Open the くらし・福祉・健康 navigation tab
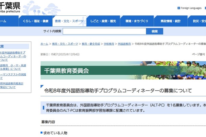The height and width of the screenshot is (137, 206). tap(35, 21)
